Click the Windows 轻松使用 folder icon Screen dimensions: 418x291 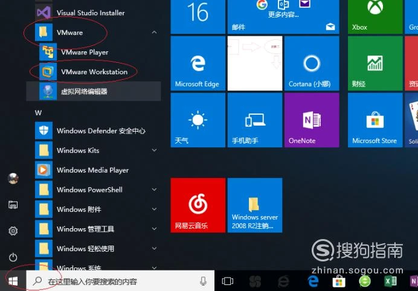point(43,249)
